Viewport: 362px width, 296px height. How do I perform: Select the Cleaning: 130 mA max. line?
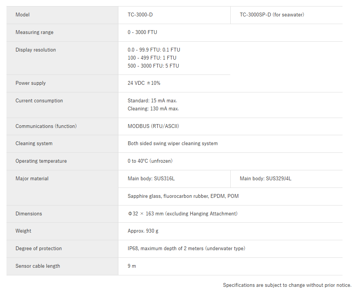pos(153,109)
